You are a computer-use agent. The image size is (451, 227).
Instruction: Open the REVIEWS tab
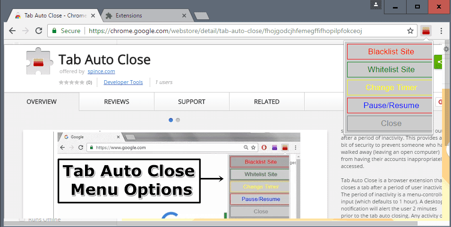pyautogui.click(x=117, y=101)
